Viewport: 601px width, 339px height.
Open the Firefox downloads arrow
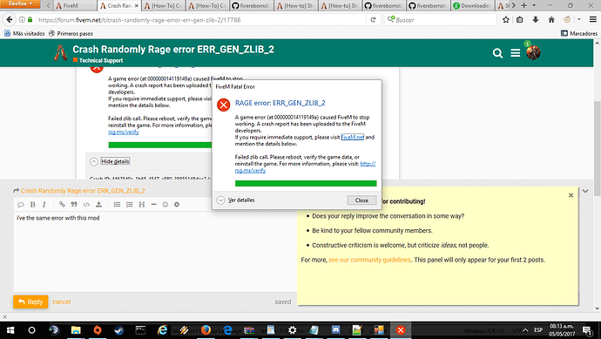coord(536,19)
